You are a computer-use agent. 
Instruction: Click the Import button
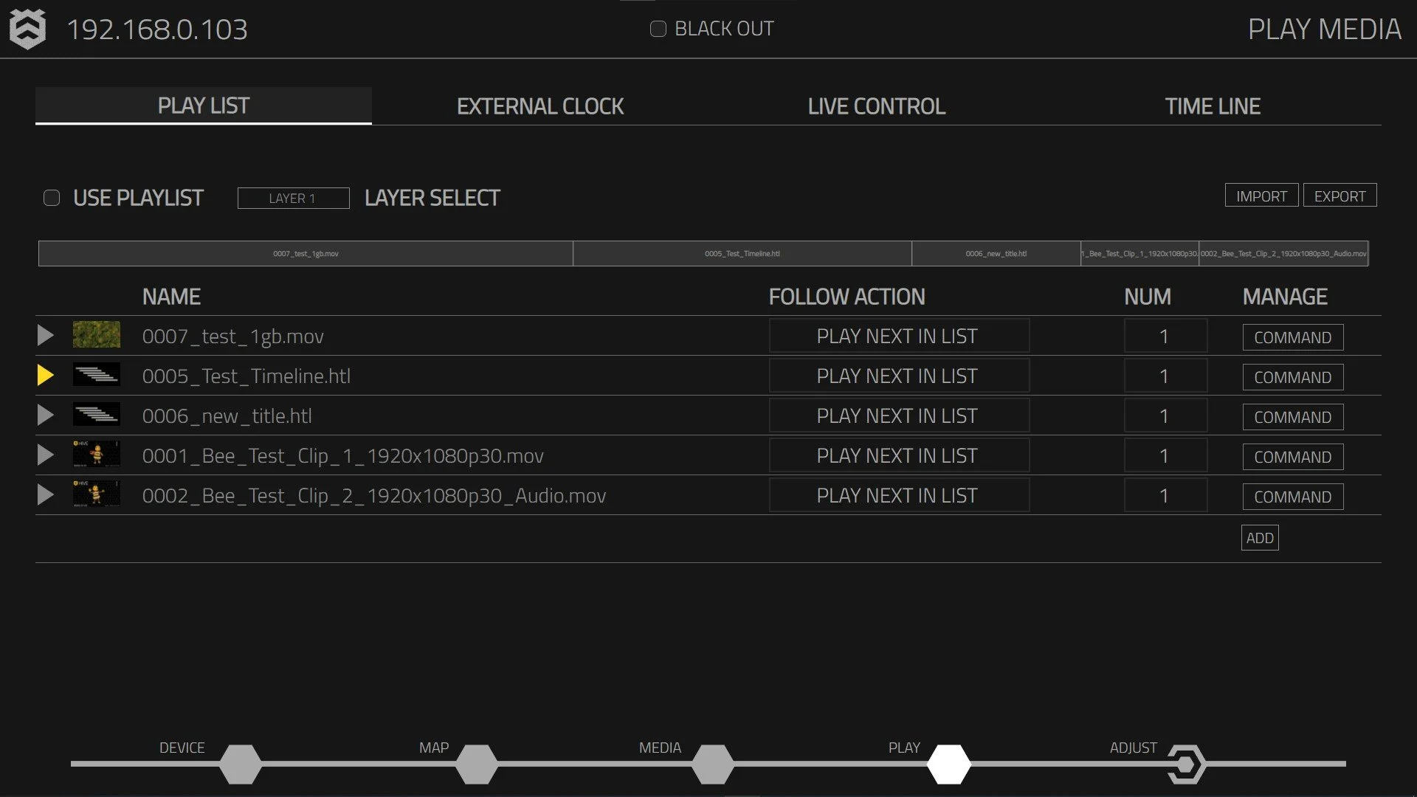[1261, 196]
